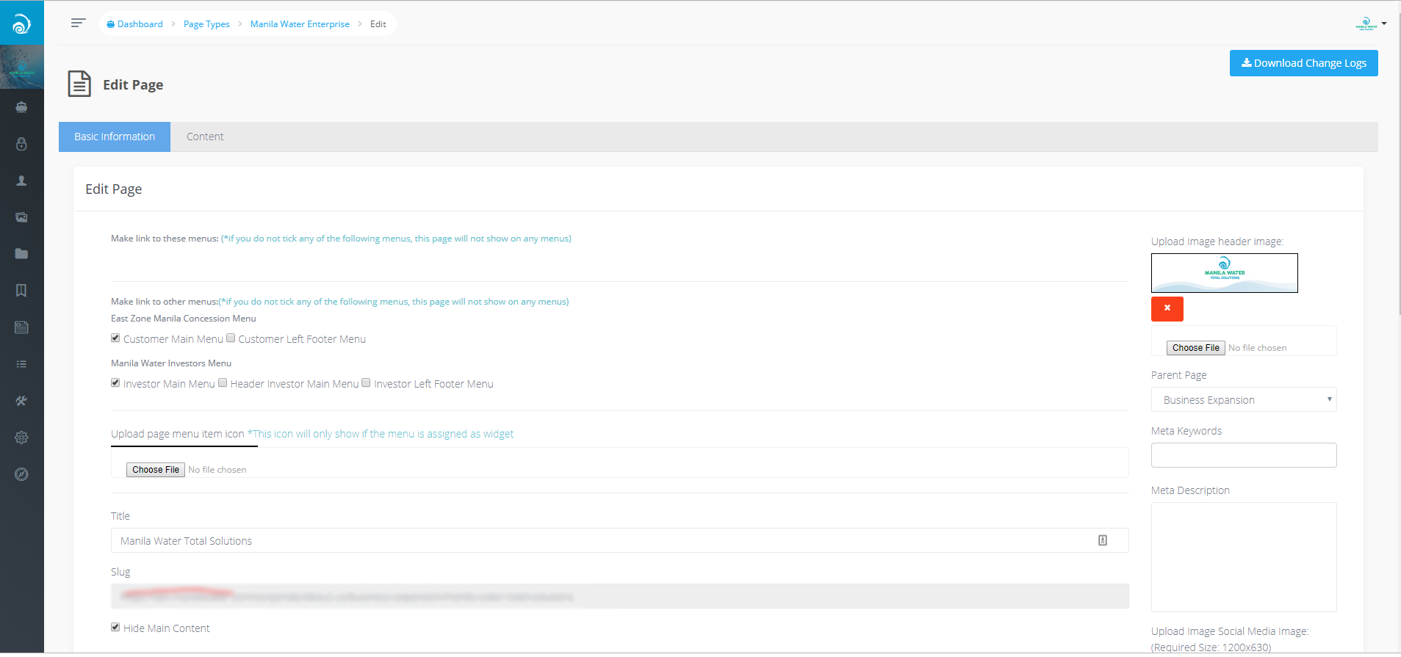Click the 'East Zone Manila Concession Menu' label

[184, 319]
